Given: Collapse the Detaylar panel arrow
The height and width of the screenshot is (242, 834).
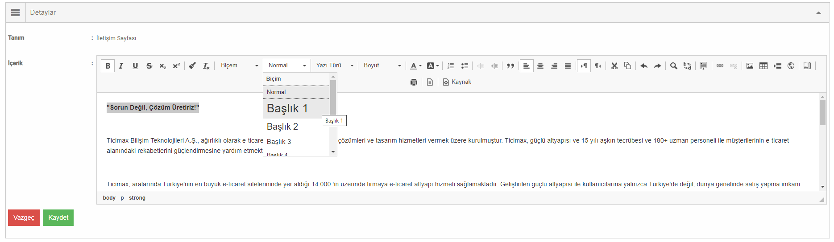Looking at the screenshot, I should click(818, 13).
